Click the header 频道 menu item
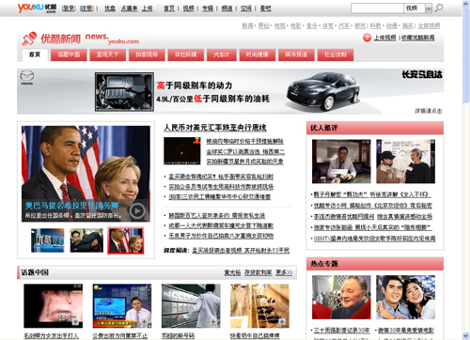 coord(227,8)
